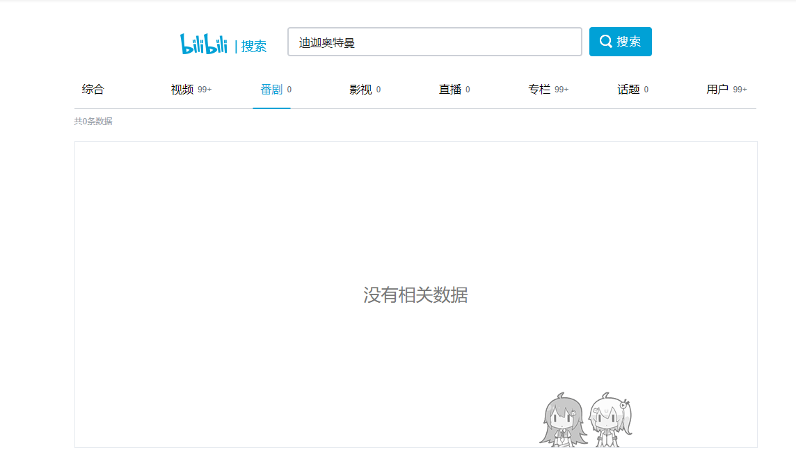796x457 pixels.
Task: Show the 用户 results tab
Action: tap(726, 89)
